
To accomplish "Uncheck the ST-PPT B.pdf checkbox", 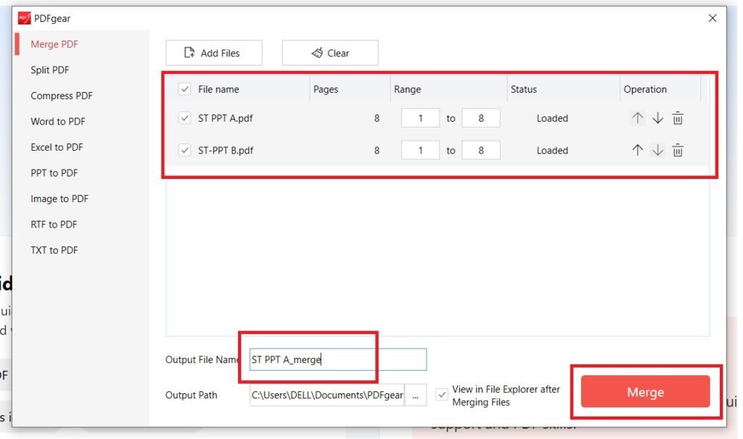I will [x=184, y=151].
